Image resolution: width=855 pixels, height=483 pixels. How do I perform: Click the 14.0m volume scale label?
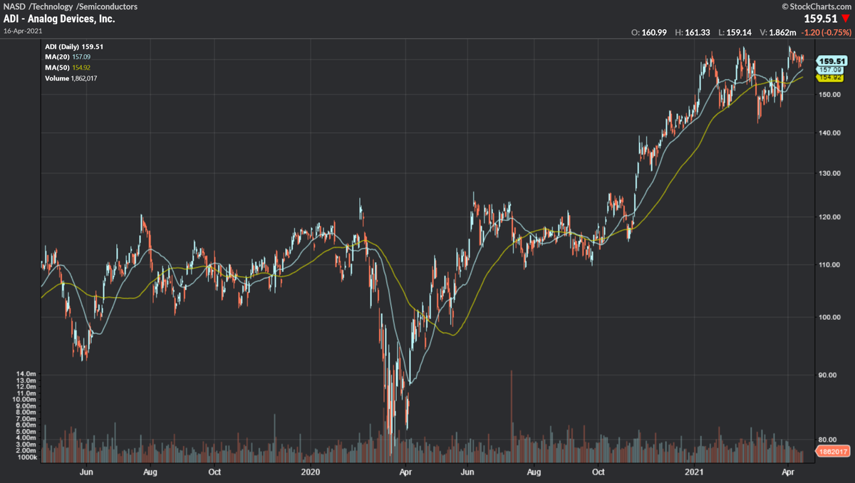pyautogui.click(x=28, y=374)
